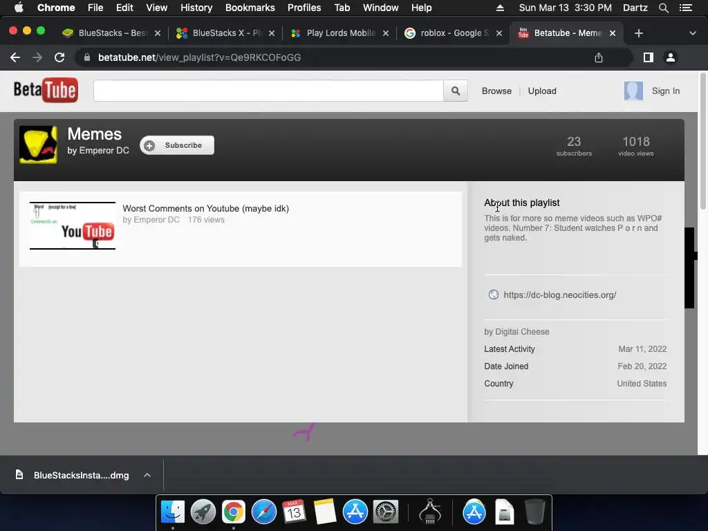Open the Browse link

pyautogui.click(x=496, y=91)
